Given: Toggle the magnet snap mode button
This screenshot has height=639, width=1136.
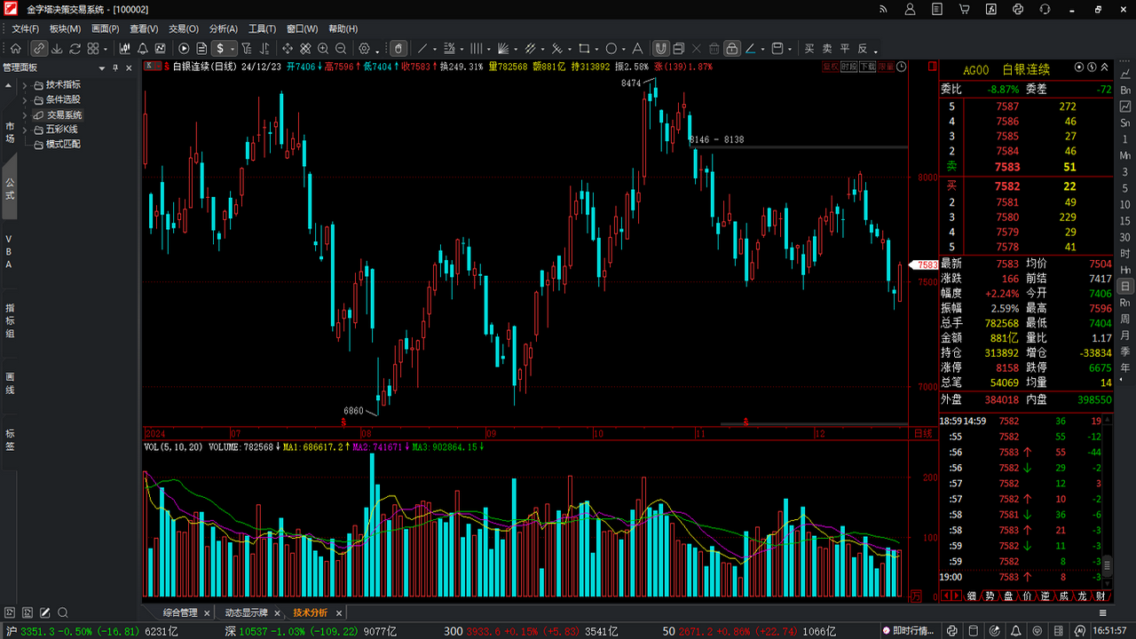Looking at the screenshot, I should pyautogui.click(x=660, y=49).
